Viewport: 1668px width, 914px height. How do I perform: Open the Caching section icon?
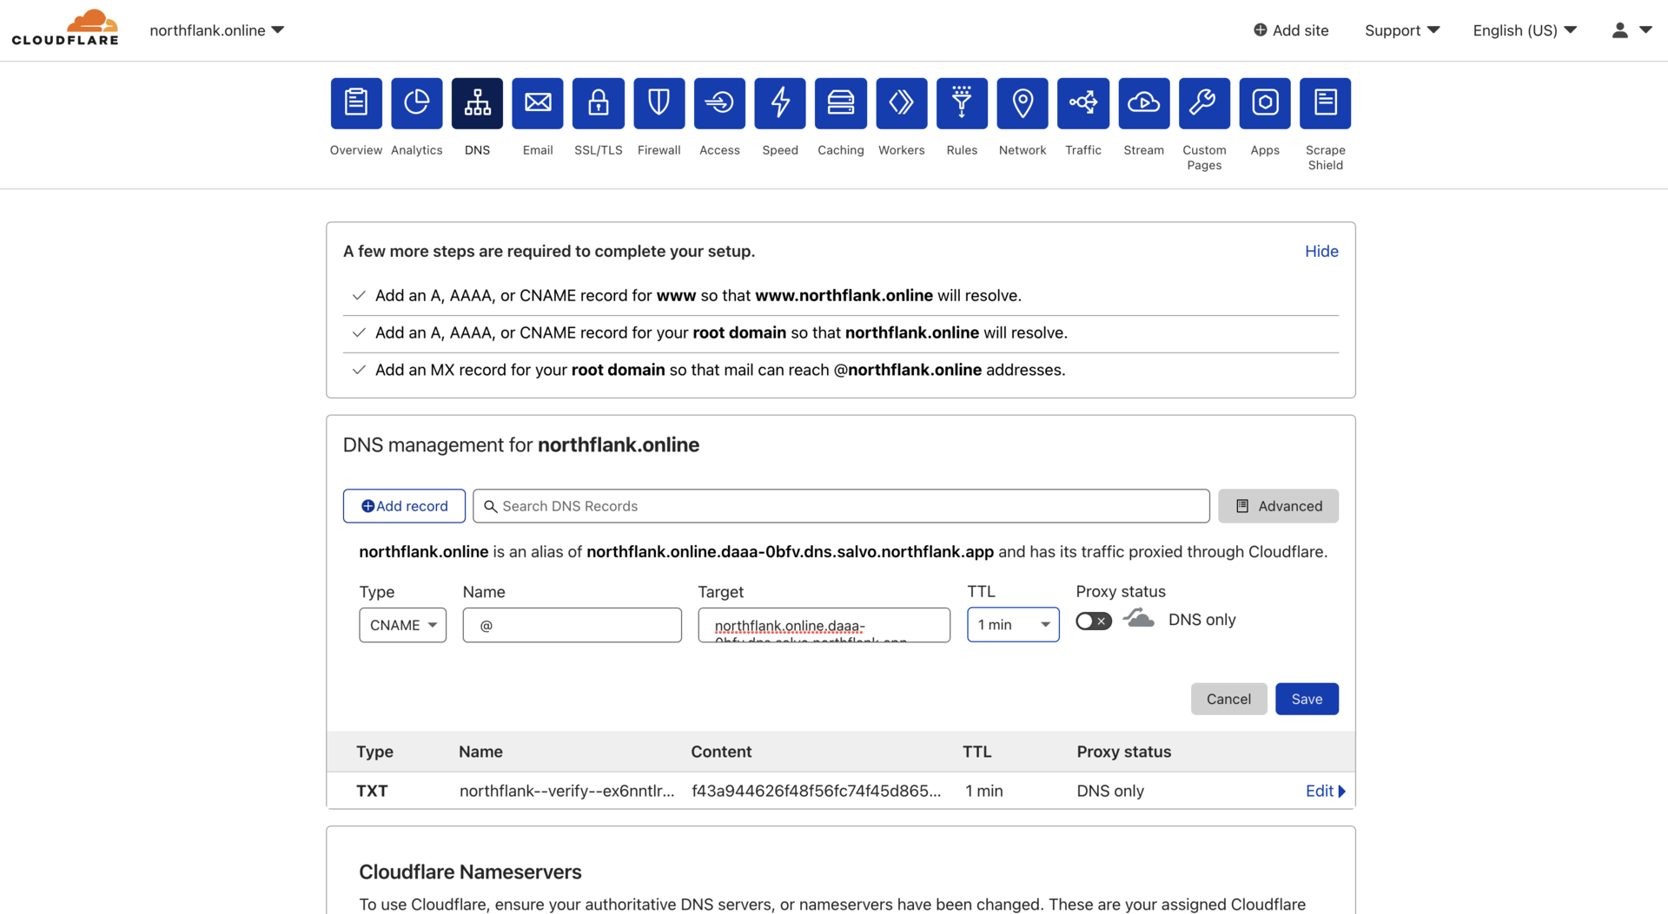coord(841,103)
